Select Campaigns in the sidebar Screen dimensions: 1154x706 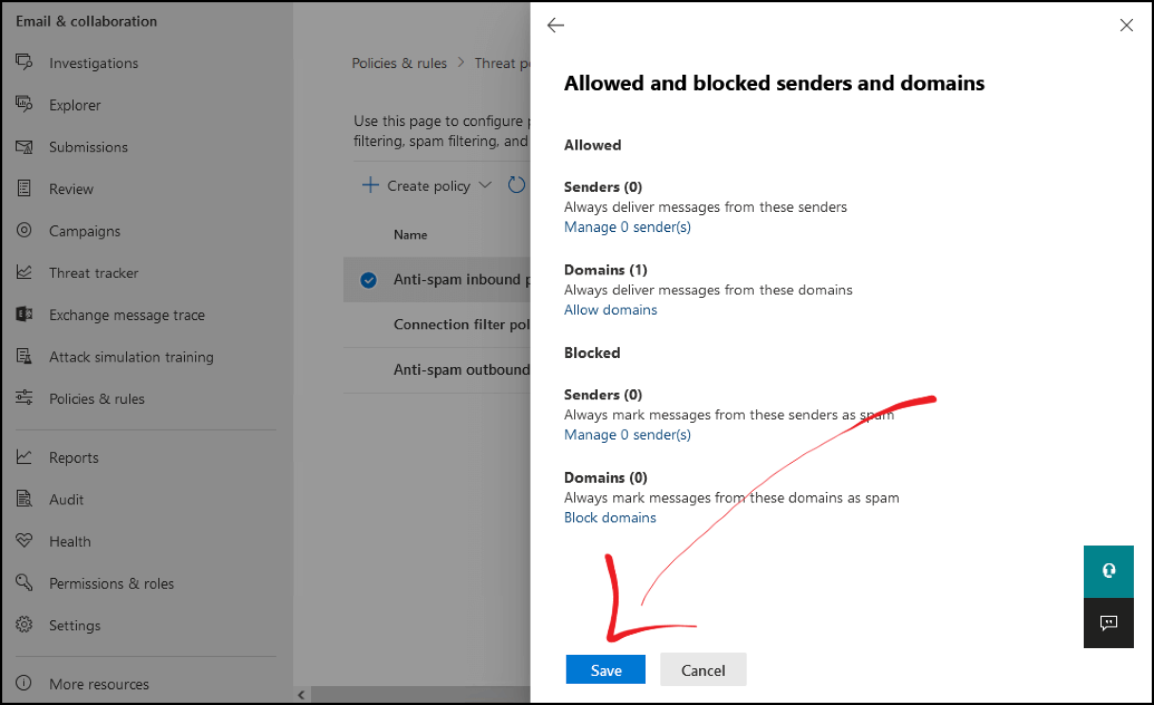coord(85,231)
